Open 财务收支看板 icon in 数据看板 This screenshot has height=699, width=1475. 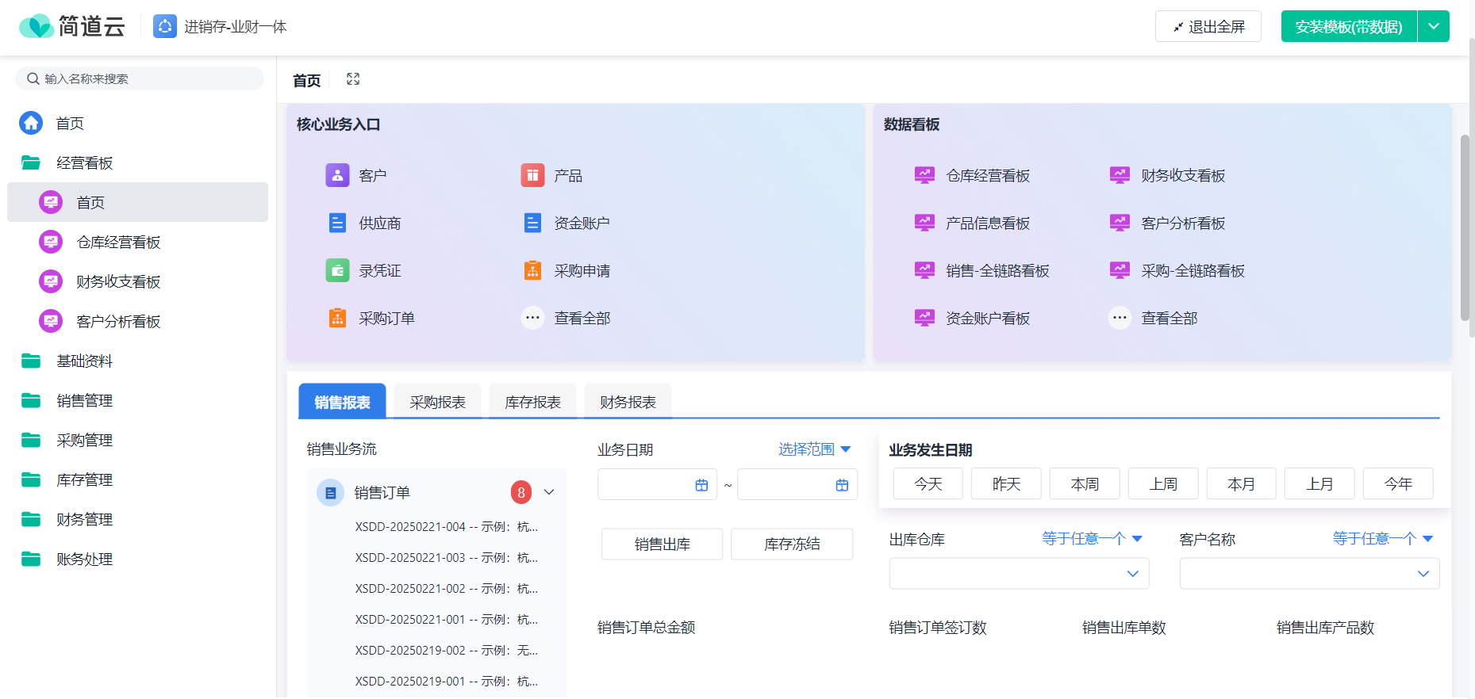[x=1120, y=175]
